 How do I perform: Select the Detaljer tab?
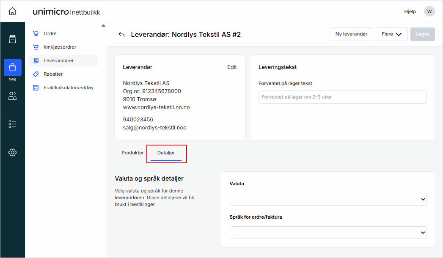166,153
